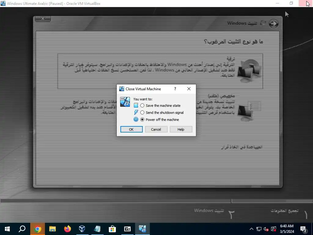Viewport: 313px width, 235px height.
Task: Open taskbar search
Action: [22, 229]
